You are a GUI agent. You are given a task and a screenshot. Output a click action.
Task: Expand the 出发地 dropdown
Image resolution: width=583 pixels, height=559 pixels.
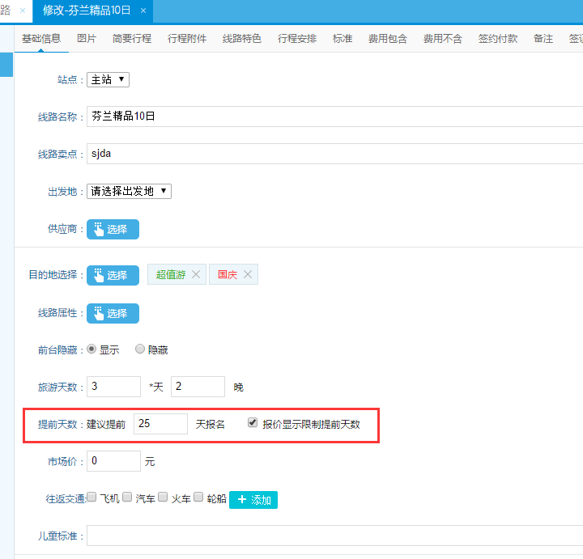coord(129,192)
